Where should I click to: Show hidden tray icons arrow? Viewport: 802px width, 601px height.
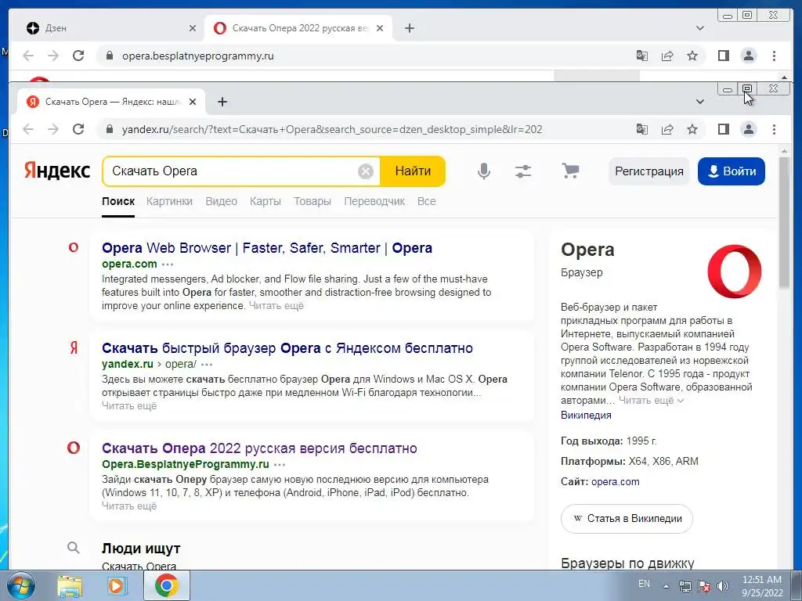[666, 585]
